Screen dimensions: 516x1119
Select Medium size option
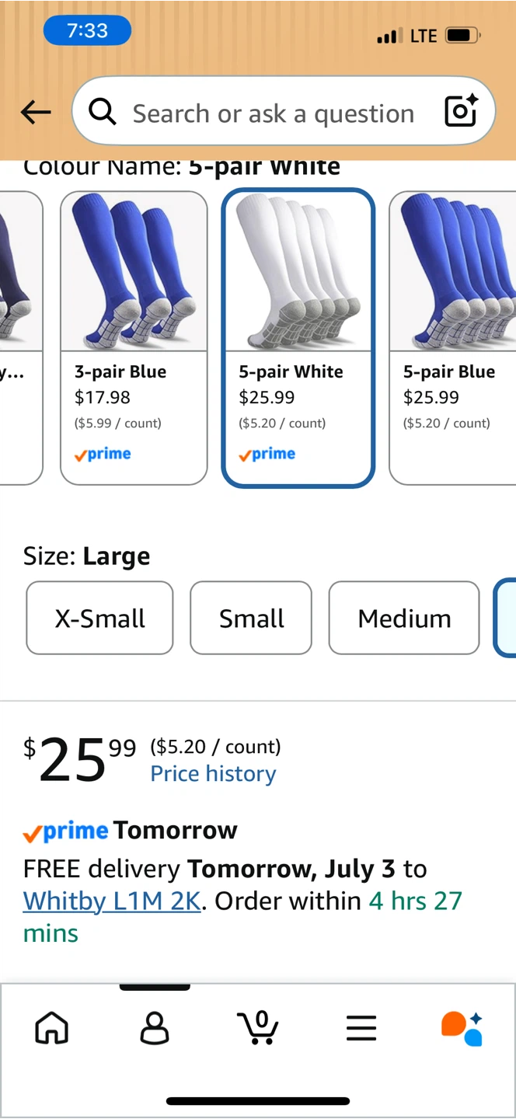(x=404, y=618)
